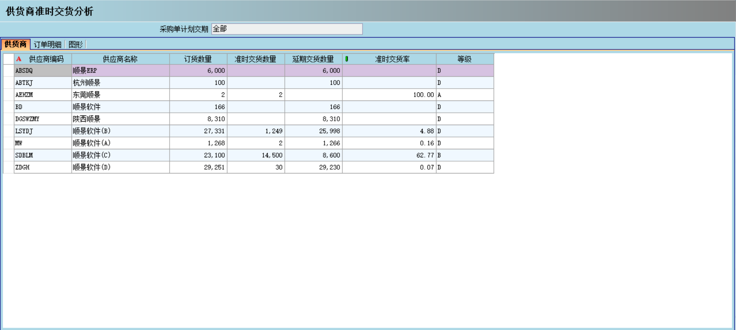Click the red A sort icon in 供应商编码 header
This screenshot has width=736, height=330.
[19, 59]
